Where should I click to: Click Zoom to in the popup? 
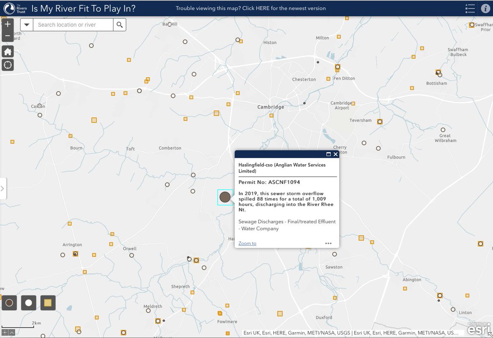pyautogui.click(x=247, y=243)
